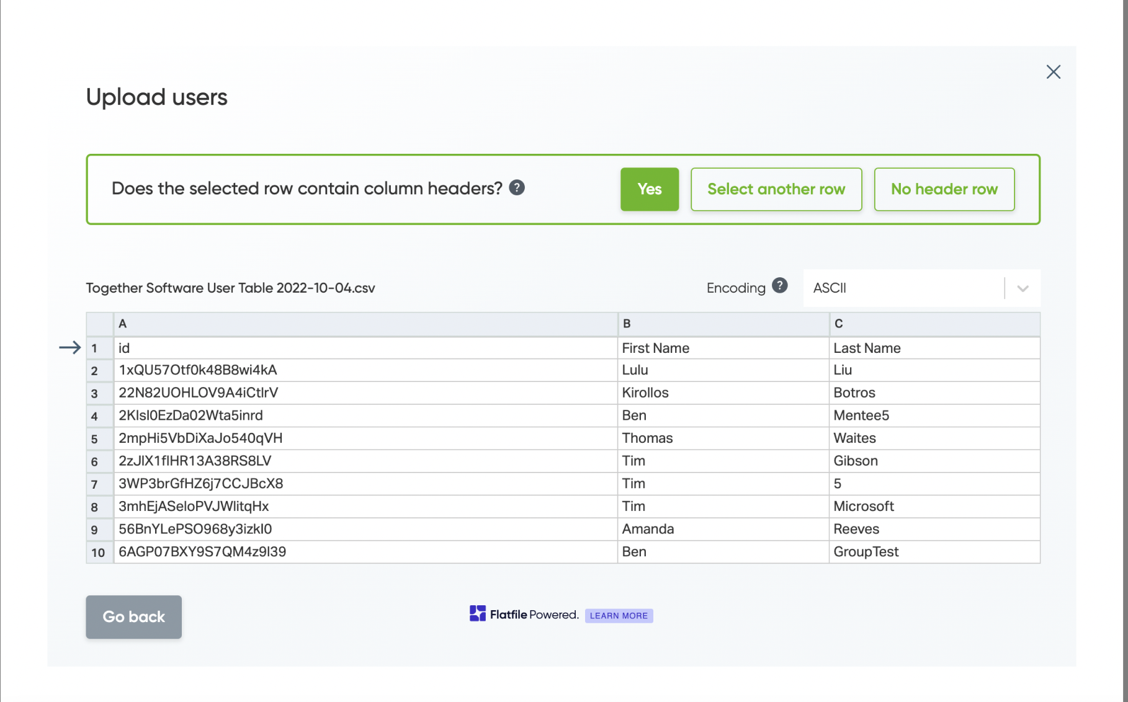The height and width of the screenshot is (702, 1128).
Task: Click the 'Reeves' cell
Action: [x=934, y=530]
